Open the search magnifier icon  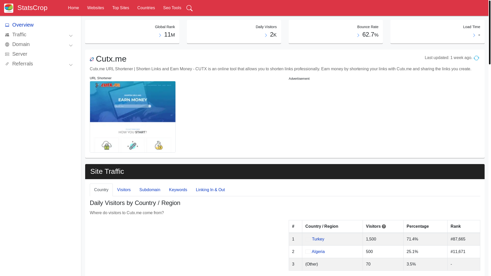[x=189, y=8]
